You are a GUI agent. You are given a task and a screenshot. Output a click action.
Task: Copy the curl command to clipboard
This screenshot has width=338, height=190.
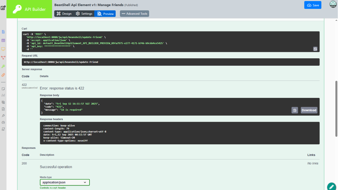click(315, 49)
